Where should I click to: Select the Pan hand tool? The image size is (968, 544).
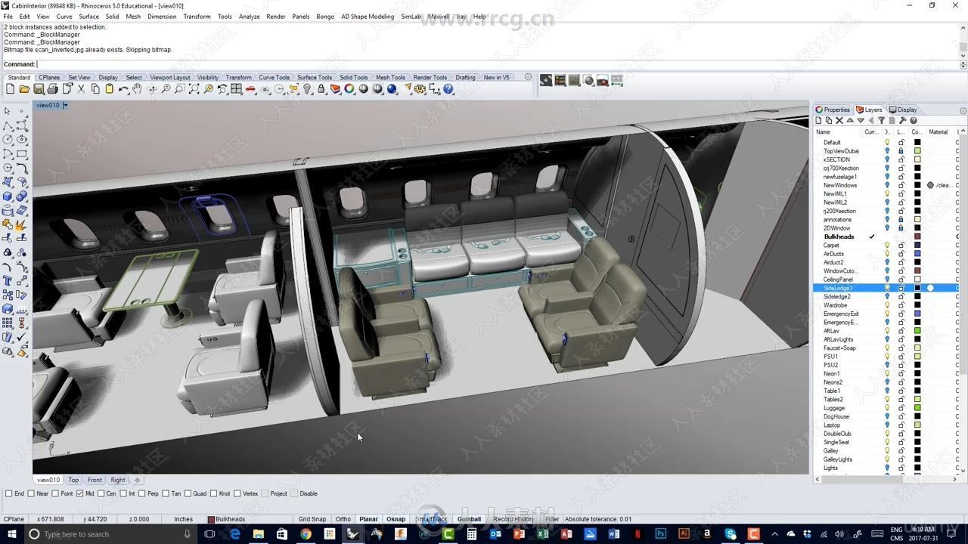pos(137,88)
